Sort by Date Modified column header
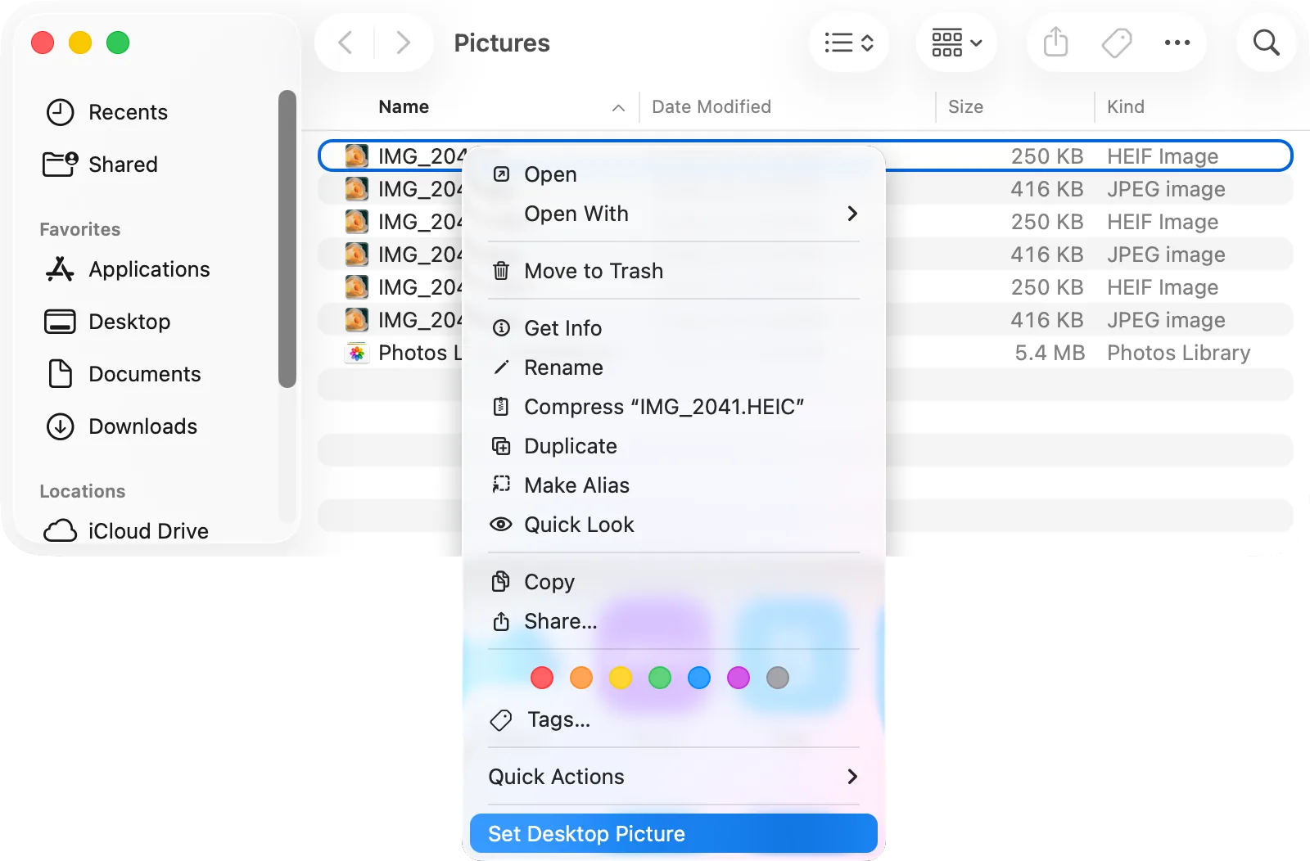Viewport: 1310px width, 861px height. [711, 107]
